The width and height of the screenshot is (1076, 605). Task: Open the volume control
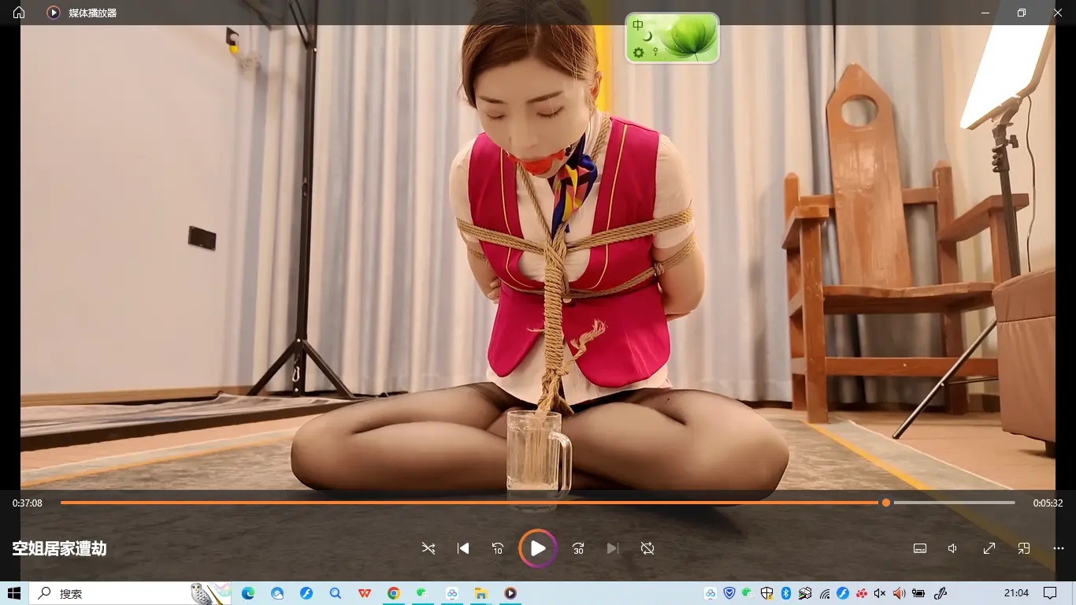tap(953, 548)
